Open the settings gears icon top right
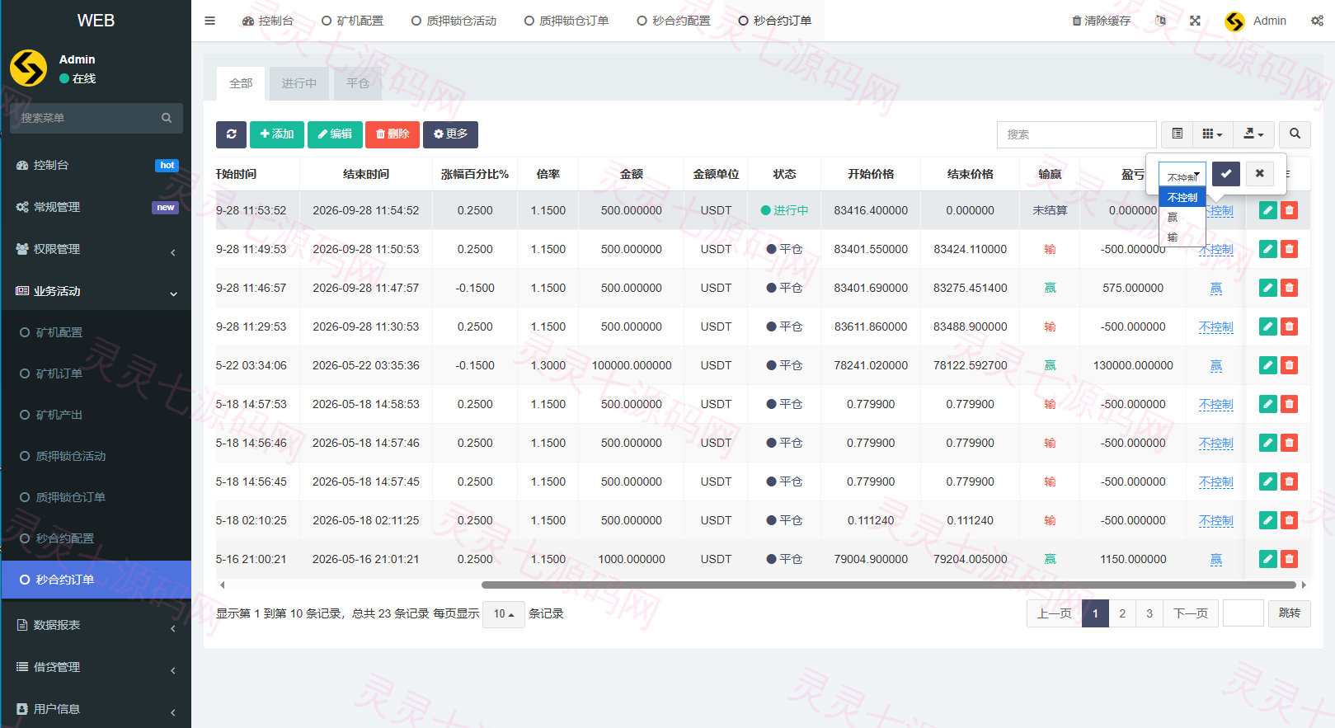The height and width of the screenshot is (728, 1335). tap(1317, 21)
